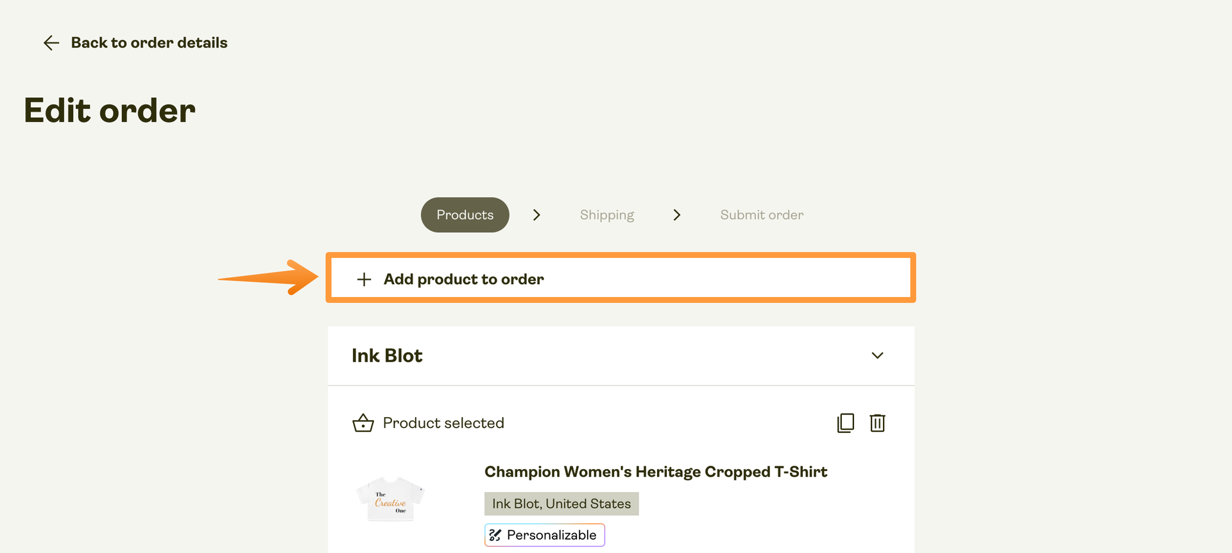Follow the Back to order details link
The image size is (1232, 553).
pyautogui.click(x=149, y=42)
